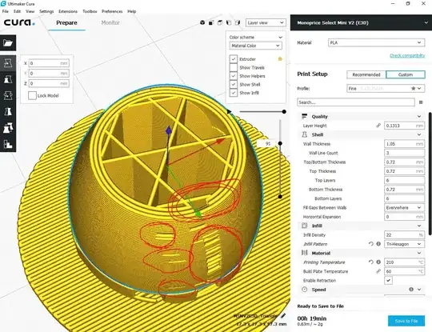This screenshot has height=332, width=432.
Task: Switch to top camera view icon
Action: 220,22
